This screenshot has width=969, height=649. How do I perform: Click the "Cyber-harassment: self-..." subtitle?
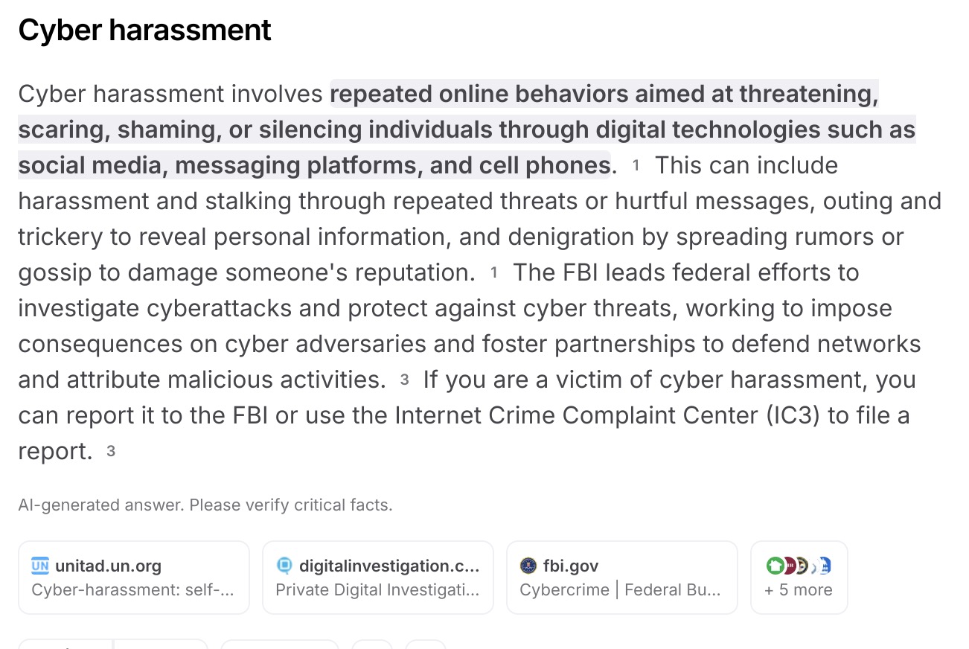[x=132, y=590]
